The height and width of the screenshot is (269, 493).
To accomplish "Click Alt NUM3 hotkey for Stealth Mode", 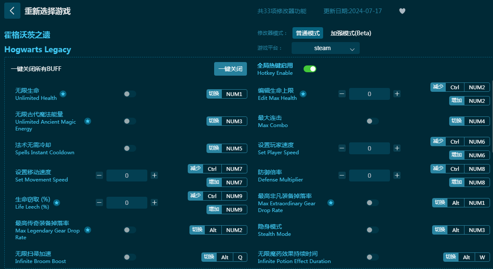I will point(461,230).
